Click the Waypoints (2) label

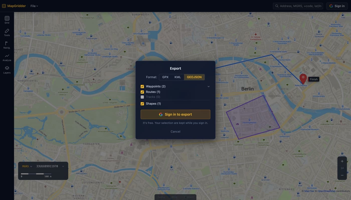pos(156,86)
